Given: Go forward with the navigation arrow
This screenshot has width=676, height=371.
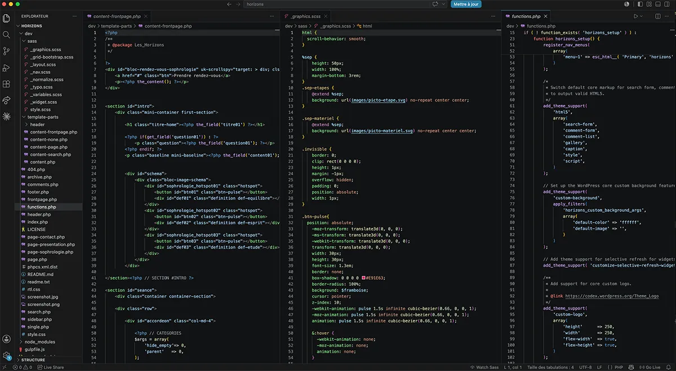Looking at the screenshot, I should tap(238, 4).
